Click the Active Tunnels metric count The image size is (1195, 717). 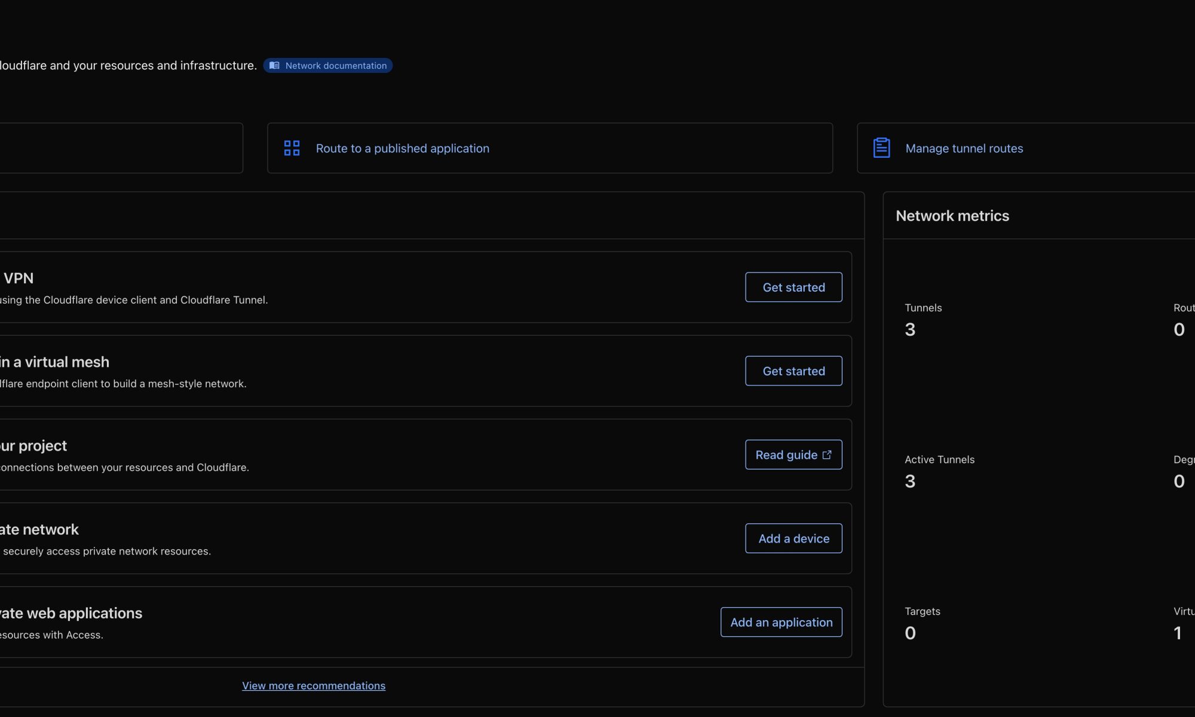(x=910, y=482)
